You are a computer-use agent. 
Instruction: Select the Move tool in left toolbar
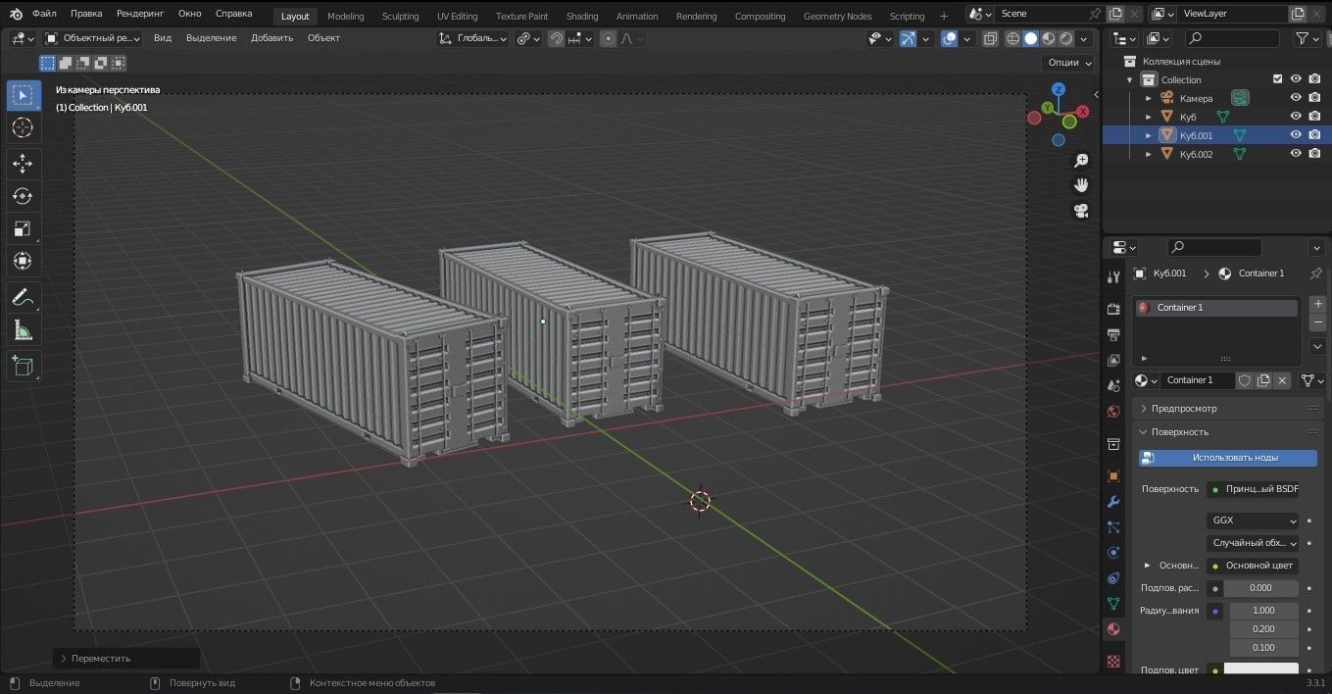pos(23,164)
